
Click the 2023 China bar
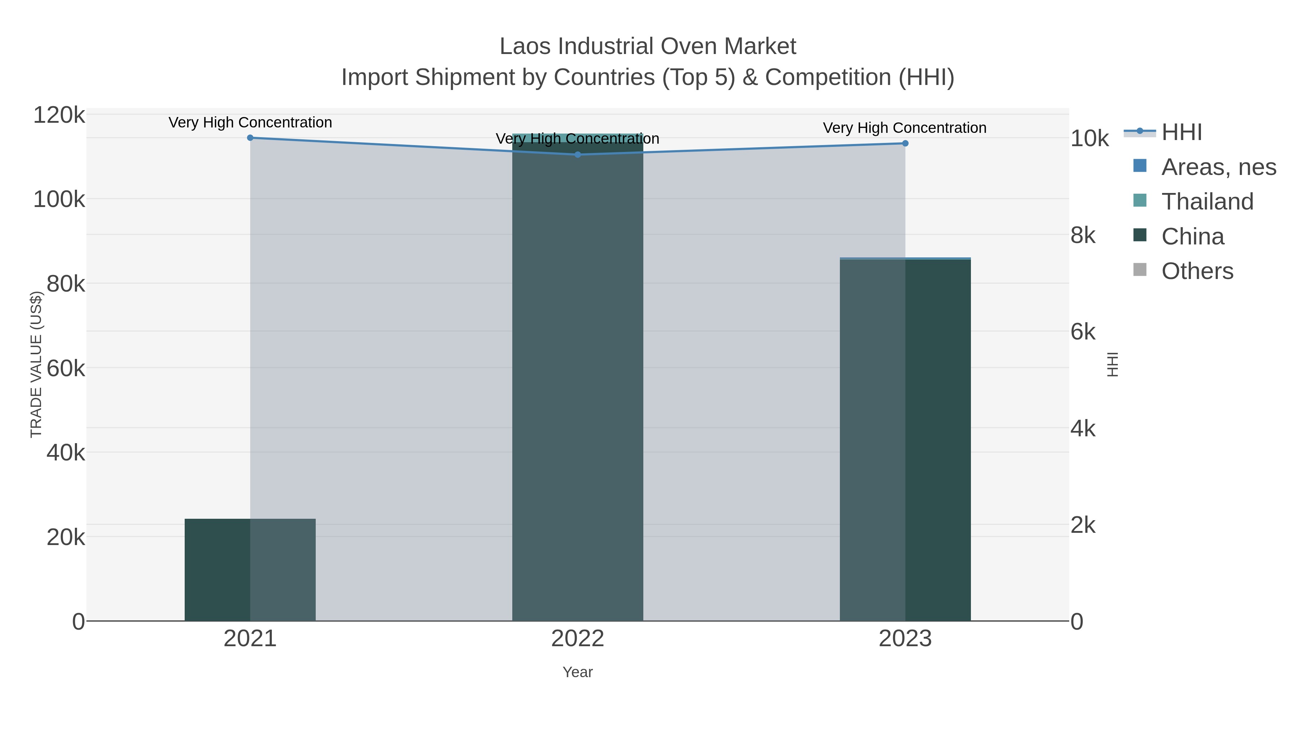tap(905, 440)
